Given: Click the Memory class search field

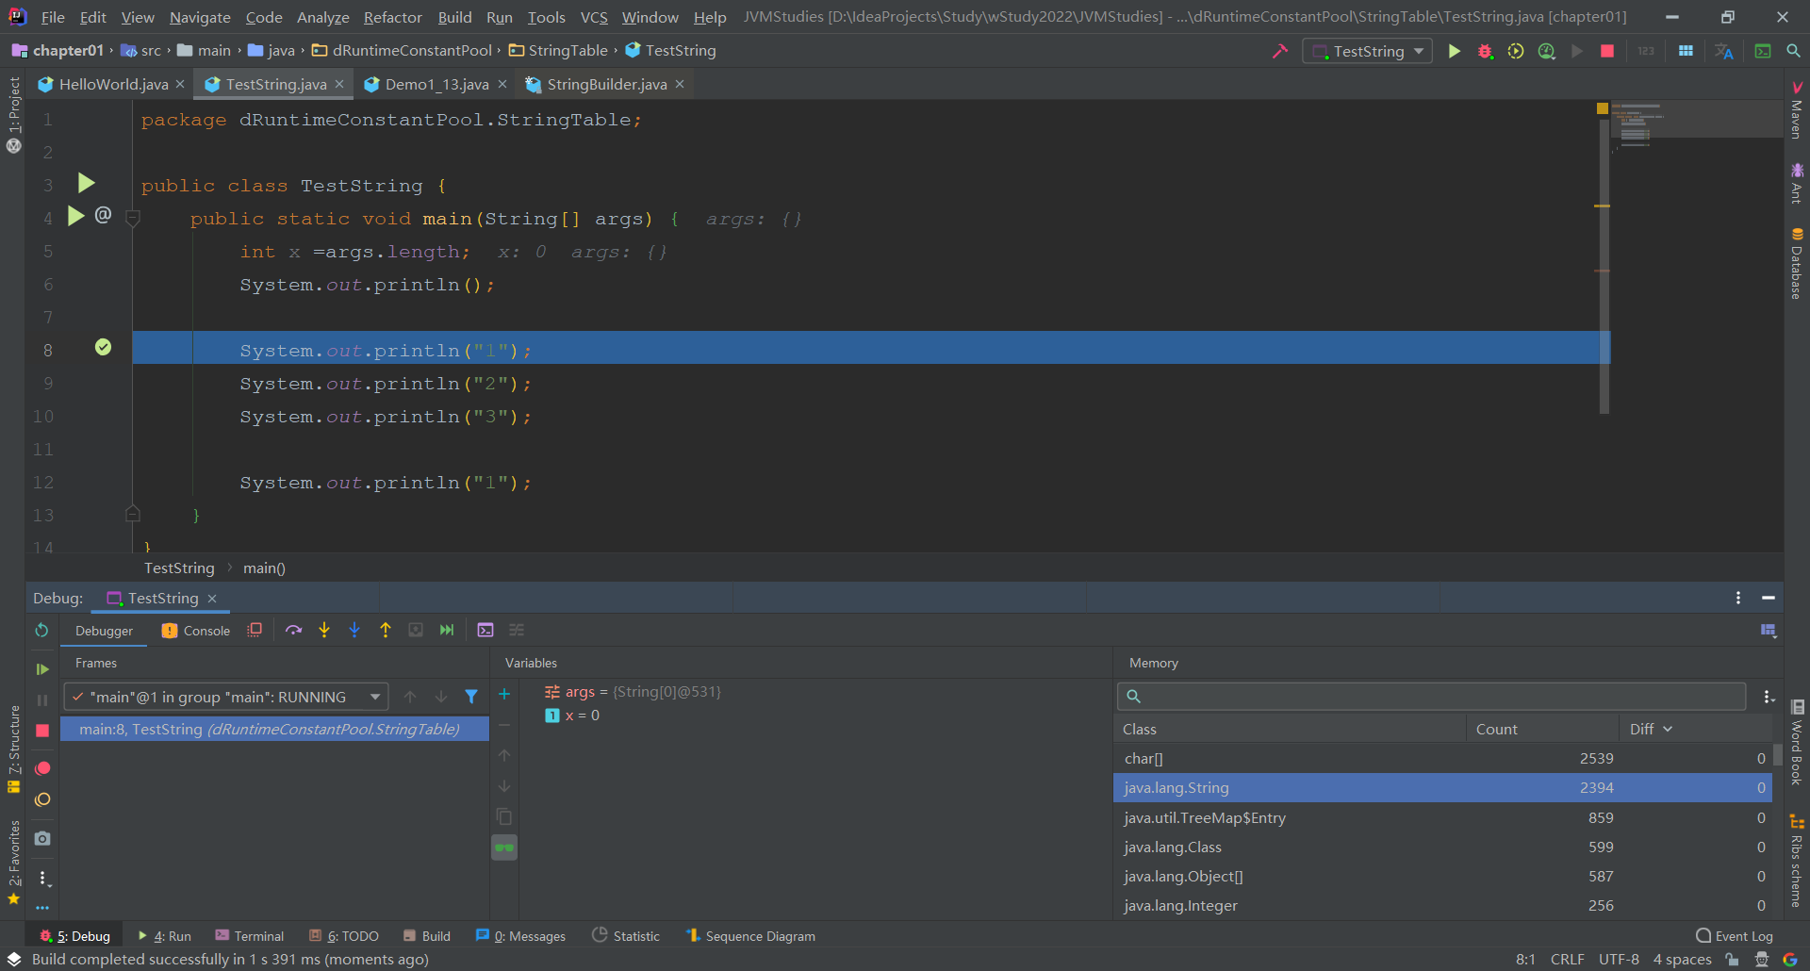Looking at the screenshot, I should [x=1431, y=697].
